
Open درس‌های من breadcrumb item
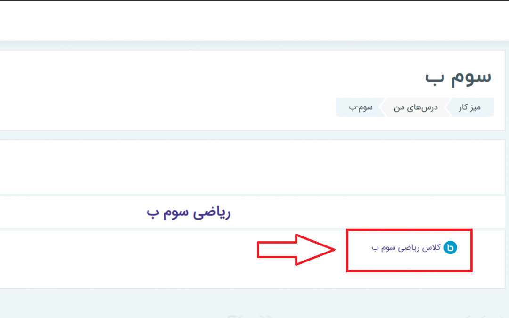pos(416,107)
